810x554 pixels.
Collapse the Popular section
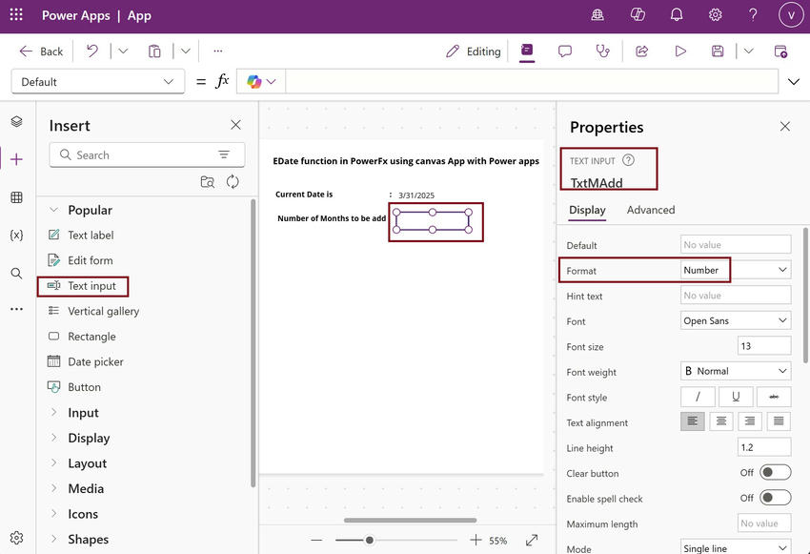pos(53,210)
